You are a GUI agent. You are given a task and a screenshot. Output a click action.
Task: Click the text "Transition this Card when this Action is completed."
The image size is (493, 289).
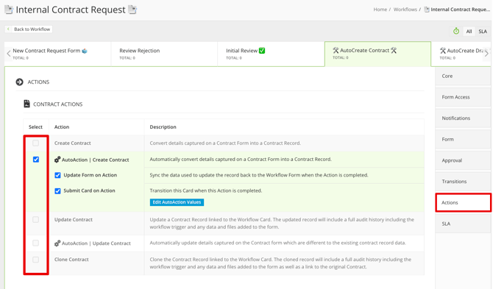(x=205, y=190)
